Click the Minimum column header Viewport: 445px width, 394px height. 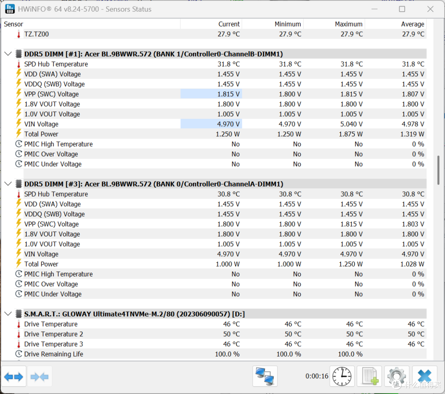click(273, 24)
